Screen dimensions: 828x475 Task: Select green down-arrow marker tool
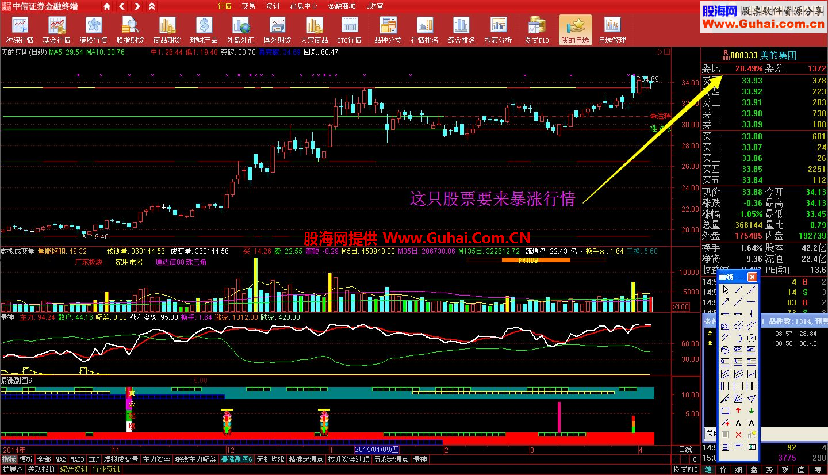[751, 411]
